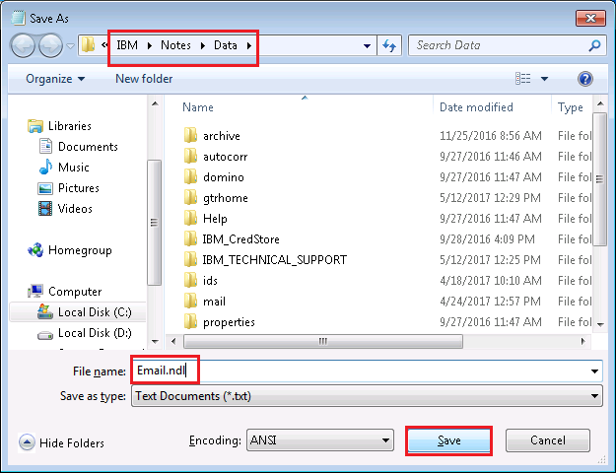Image resolution: width=616 pixels, height=473 pixels.
Task: Click into the Search Data field
Action: click(499, 45)
